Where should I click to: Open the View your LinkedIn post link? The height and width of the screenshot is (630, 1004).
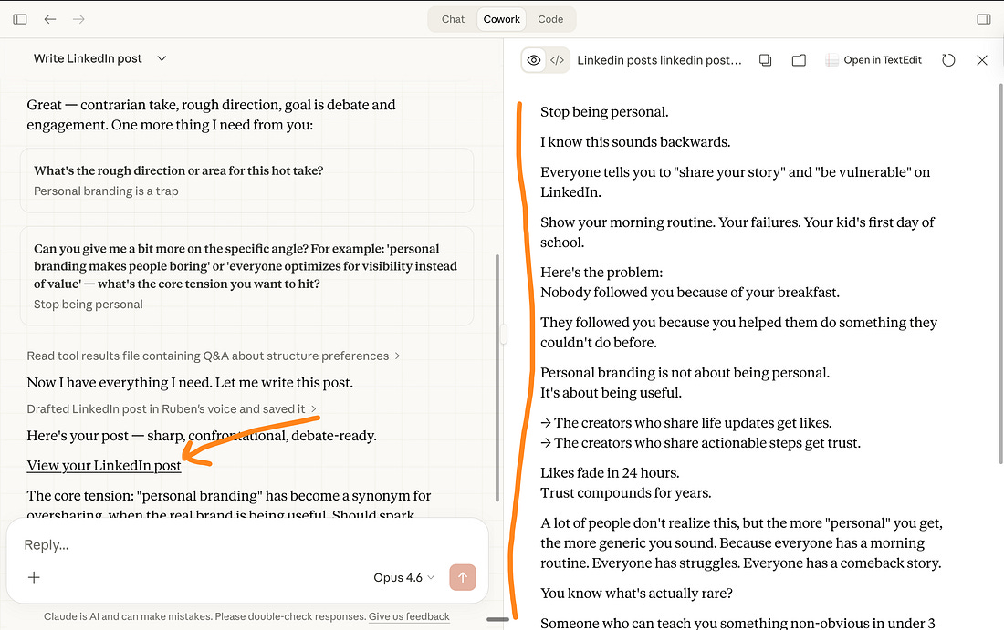[104, 466]
